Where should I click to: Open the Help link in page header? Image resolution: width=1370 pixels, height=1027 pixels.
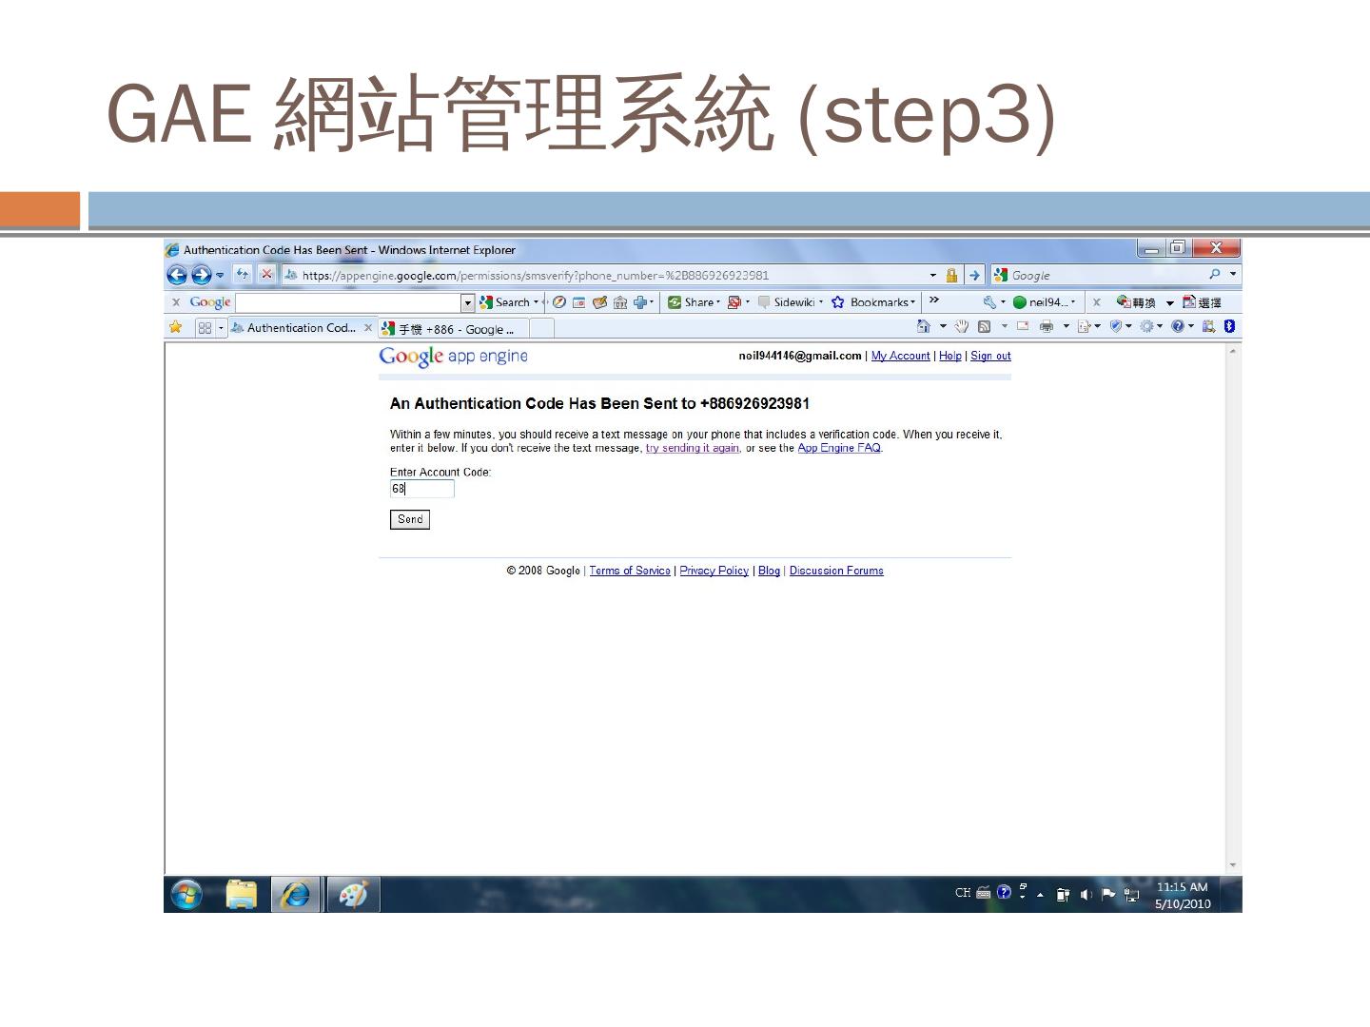tap(949, 356)
